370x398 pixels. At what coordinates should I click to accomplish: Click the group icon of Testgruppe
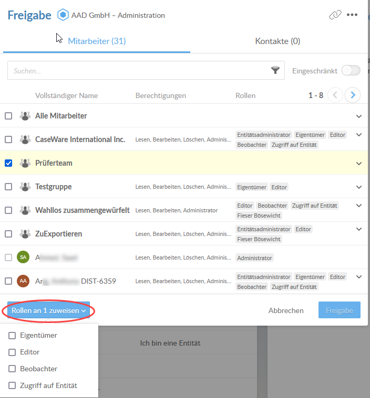(x=25, y=187)
